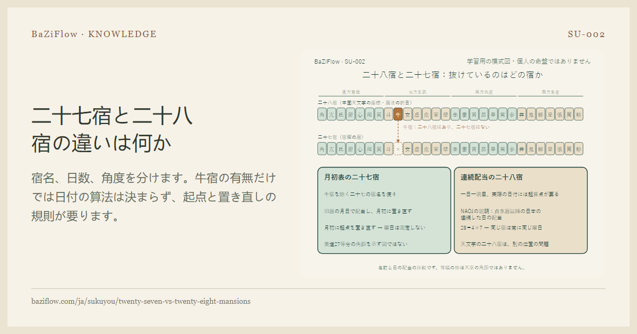This screenshot has width=637, height=334.
Task: Click the footnote 名前と日の配当の比較です
Action: click(x=452, y=268)
